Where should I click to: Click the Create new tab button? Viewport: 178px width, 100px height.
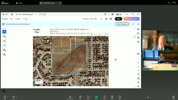(x=43, y=14)
